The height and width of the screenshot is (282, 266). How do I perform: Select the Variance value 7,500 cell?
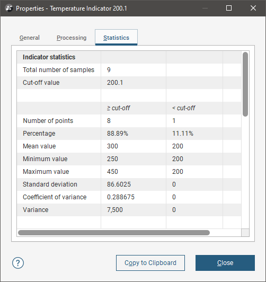coord(134,210)
